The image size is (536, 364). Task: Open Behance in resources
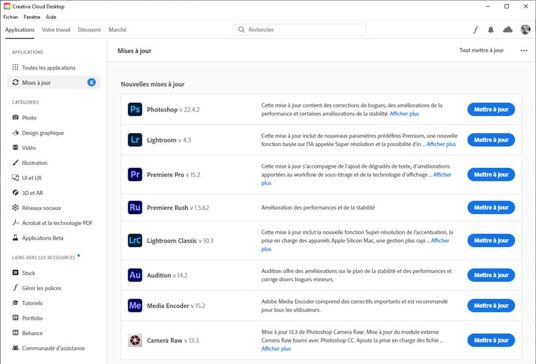pos(32,333)
